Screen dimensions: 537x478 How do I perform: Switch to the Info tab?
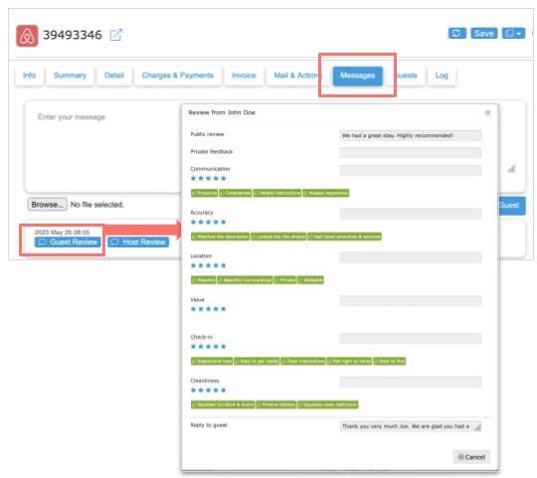[x=29, y=76]
